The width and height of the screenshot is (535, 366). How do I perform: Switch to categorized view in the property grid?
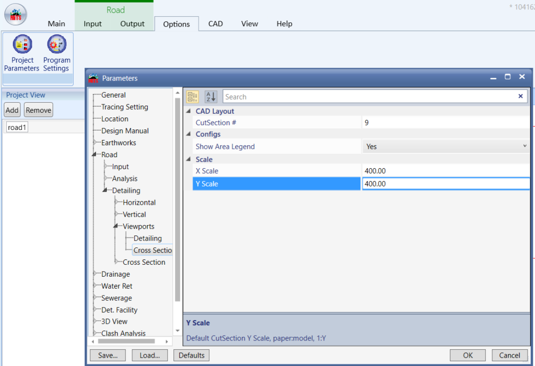coord(192,97)
